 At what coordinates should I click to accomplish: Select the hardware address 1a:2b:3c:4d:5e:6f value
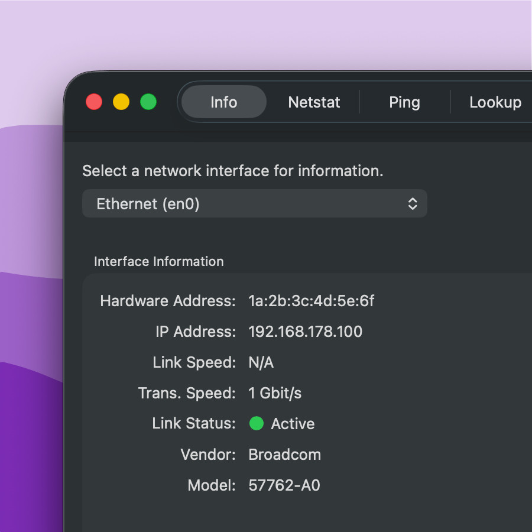click(311, 301)
